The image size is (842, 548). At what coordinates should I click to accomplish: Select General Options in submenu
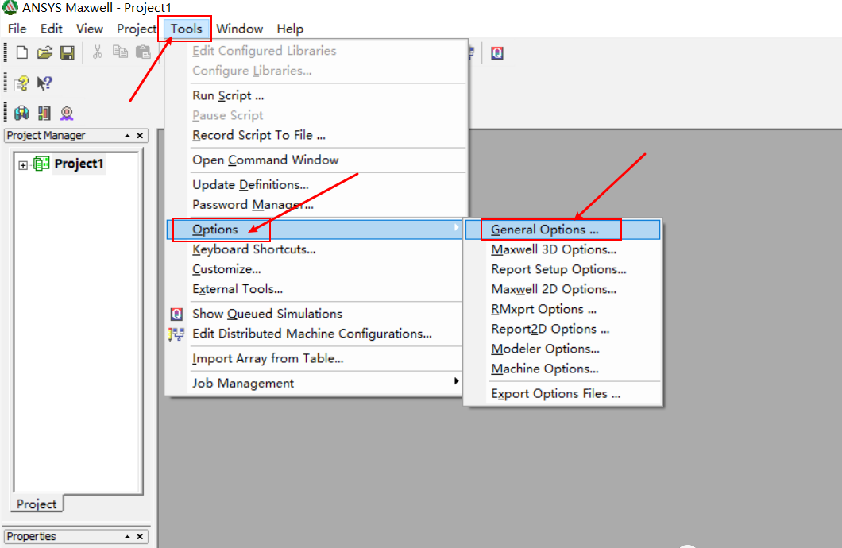click(562, 230)
